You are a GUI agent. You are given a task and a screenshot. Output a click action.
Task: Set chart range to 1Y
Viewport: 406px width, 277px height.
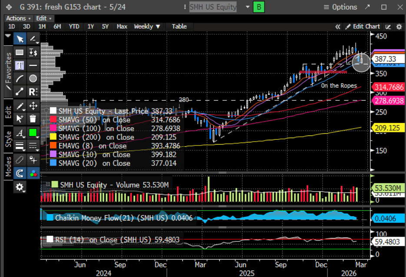(91, 26)
